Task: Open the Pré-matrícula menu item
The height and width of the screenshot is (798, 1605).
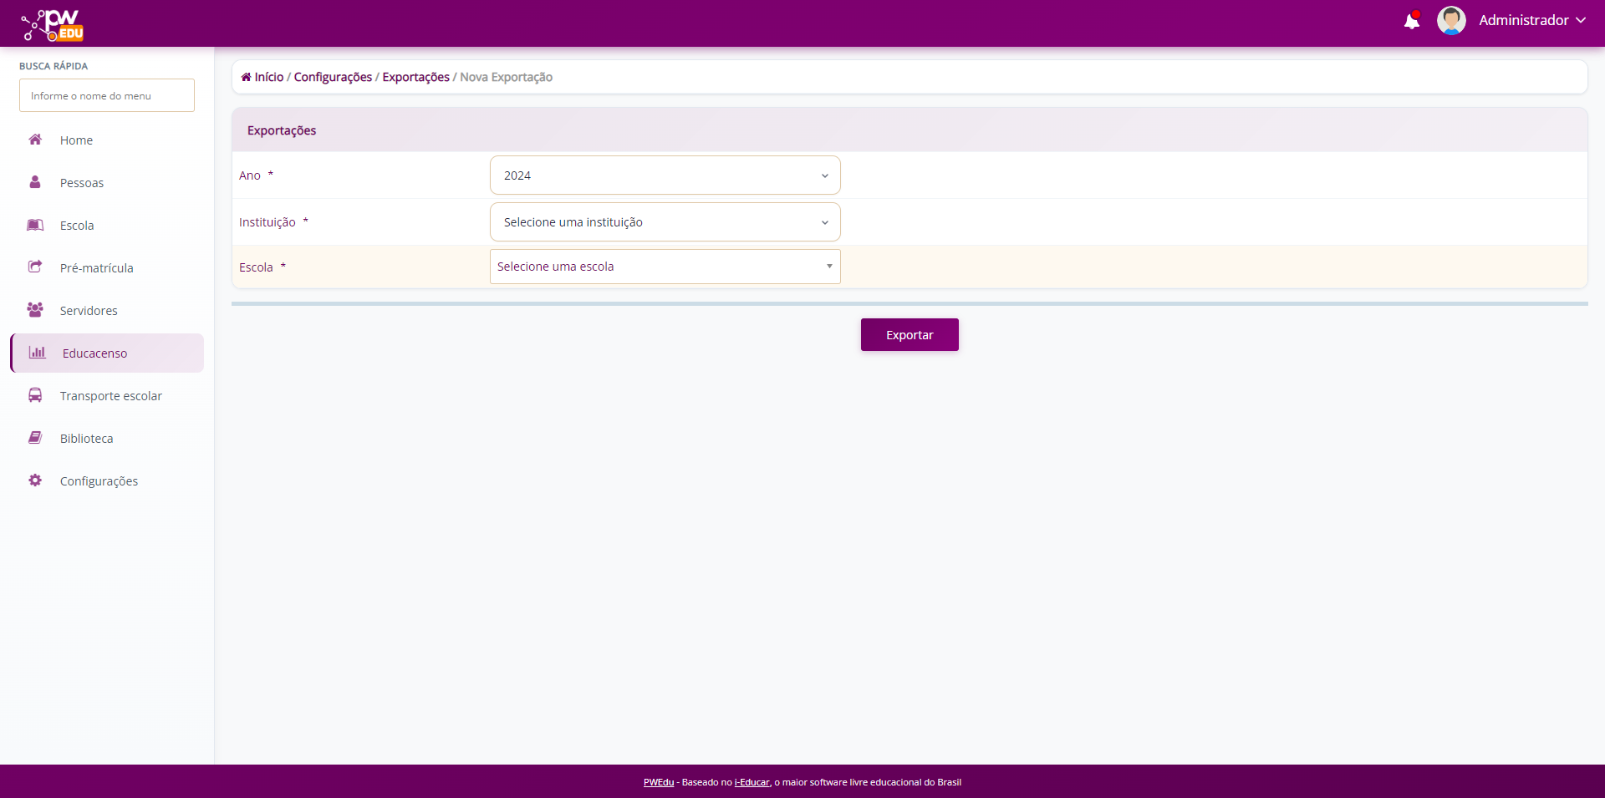Action: (x=96, y=268)
